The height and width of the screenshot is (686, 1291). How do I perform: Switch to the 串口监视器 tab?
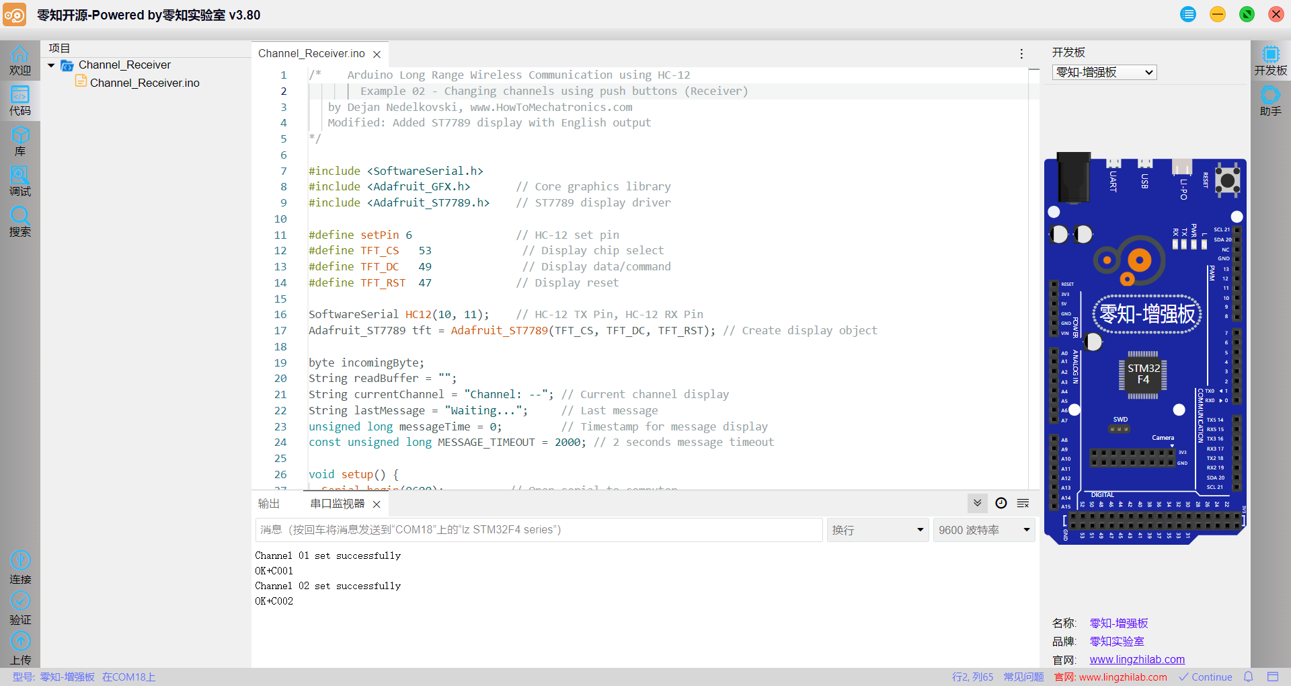(x=338, y=504)
